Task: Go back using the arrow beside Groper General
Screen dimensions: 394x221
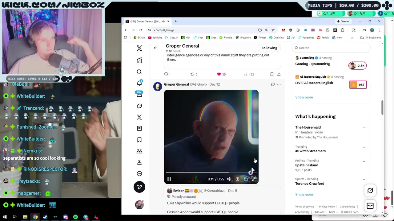Action: [155, 48]
